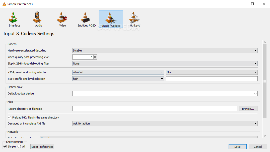
Task: Open the x264 profile high dropdown
Action: (118, 79)
